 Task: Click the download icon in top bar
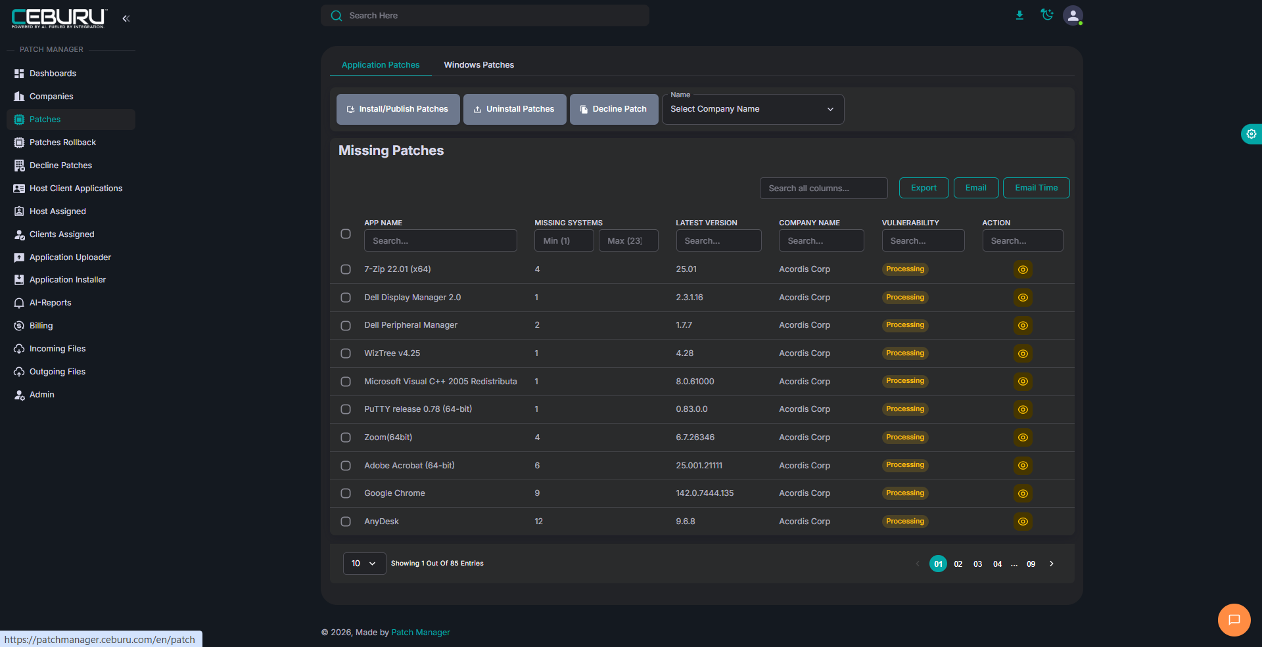(1019, 15)
